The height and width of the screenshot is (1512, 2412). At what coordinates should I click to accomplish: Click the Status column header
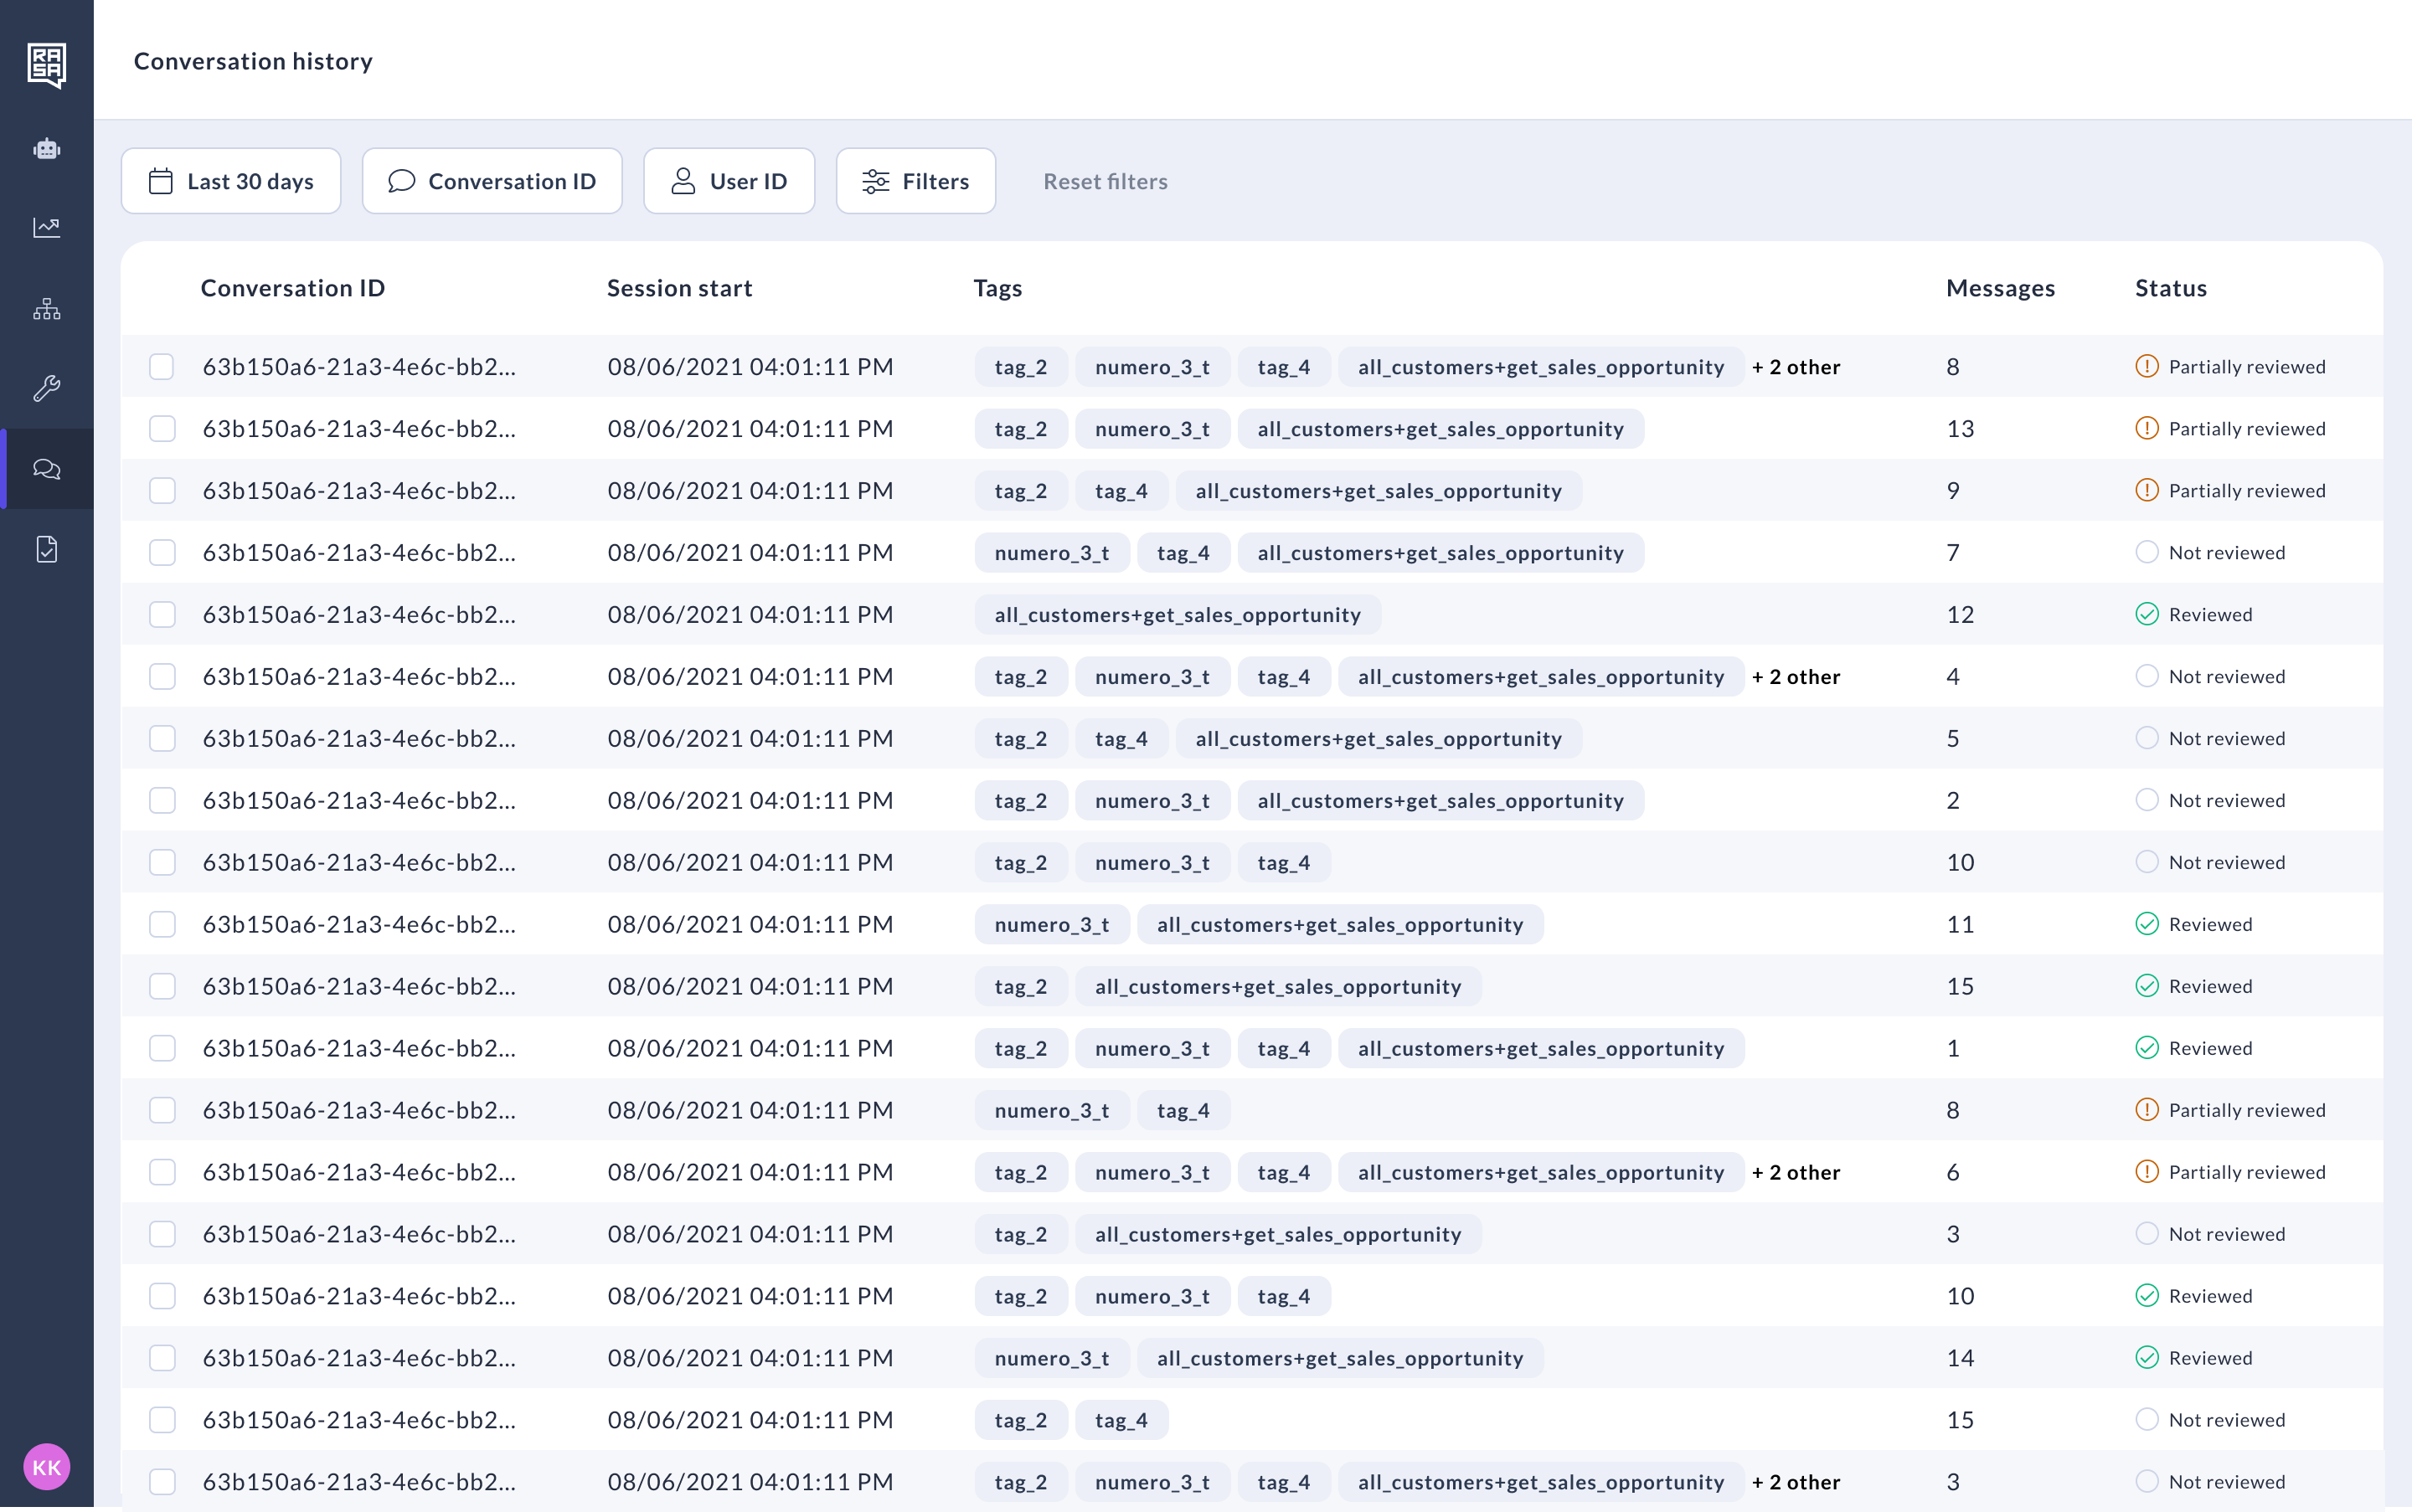(2170, 288)
